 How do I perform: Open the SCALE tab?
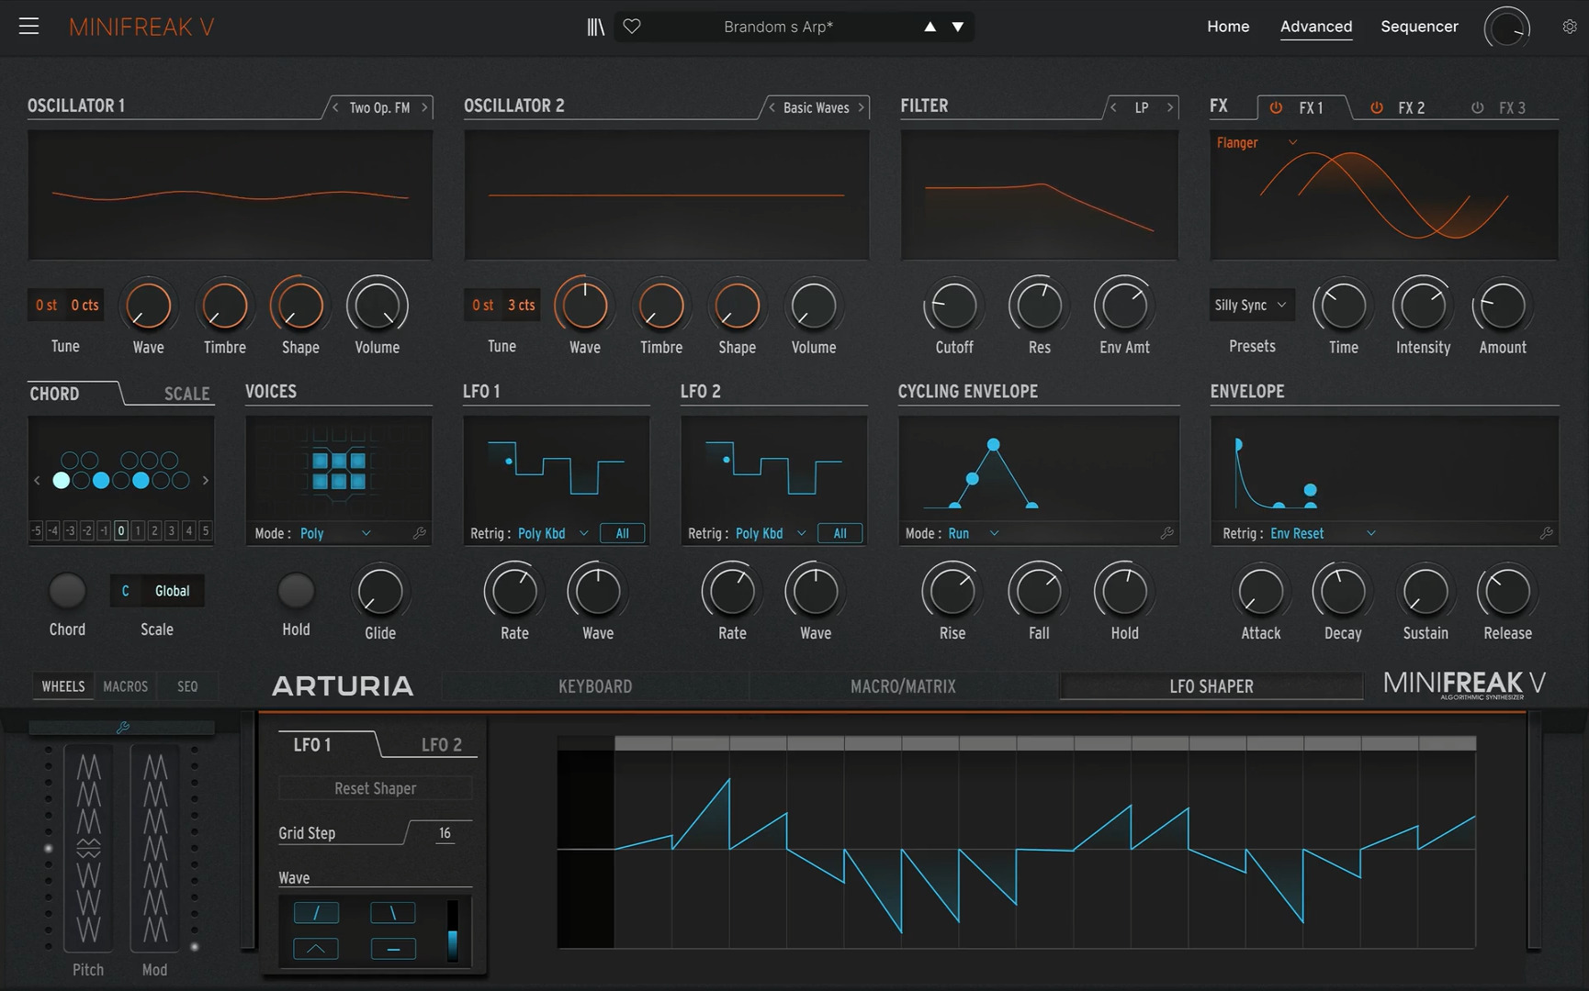[x=186, y=394]
